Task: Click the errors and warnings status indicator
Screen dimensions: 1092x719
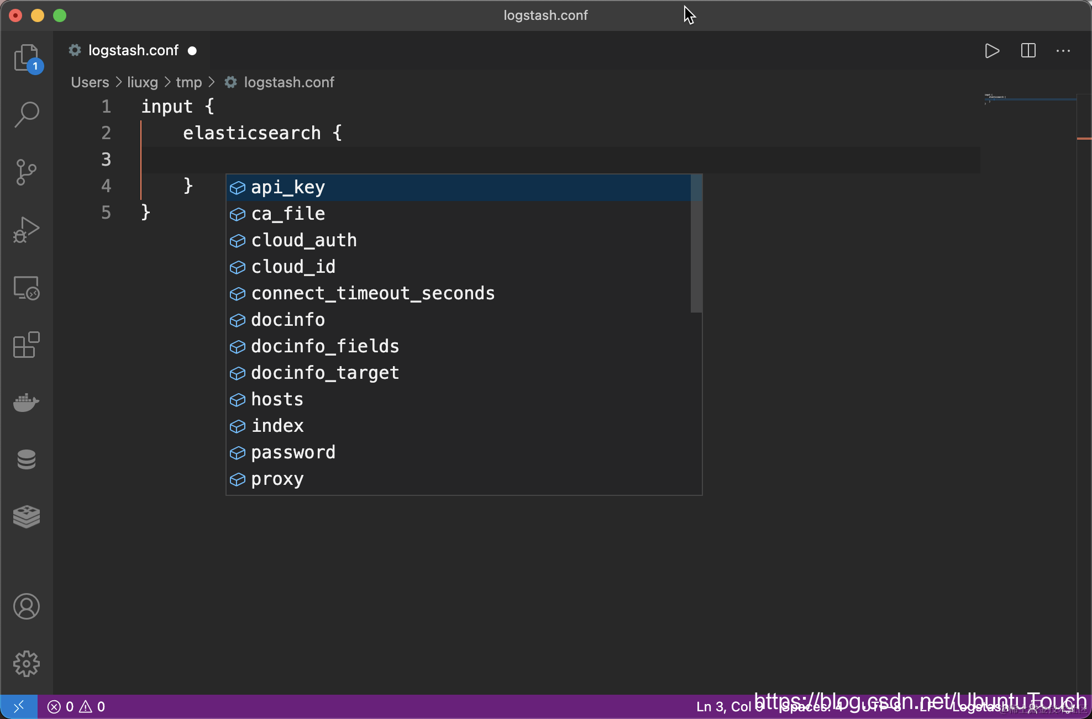Action: [76, 707]
